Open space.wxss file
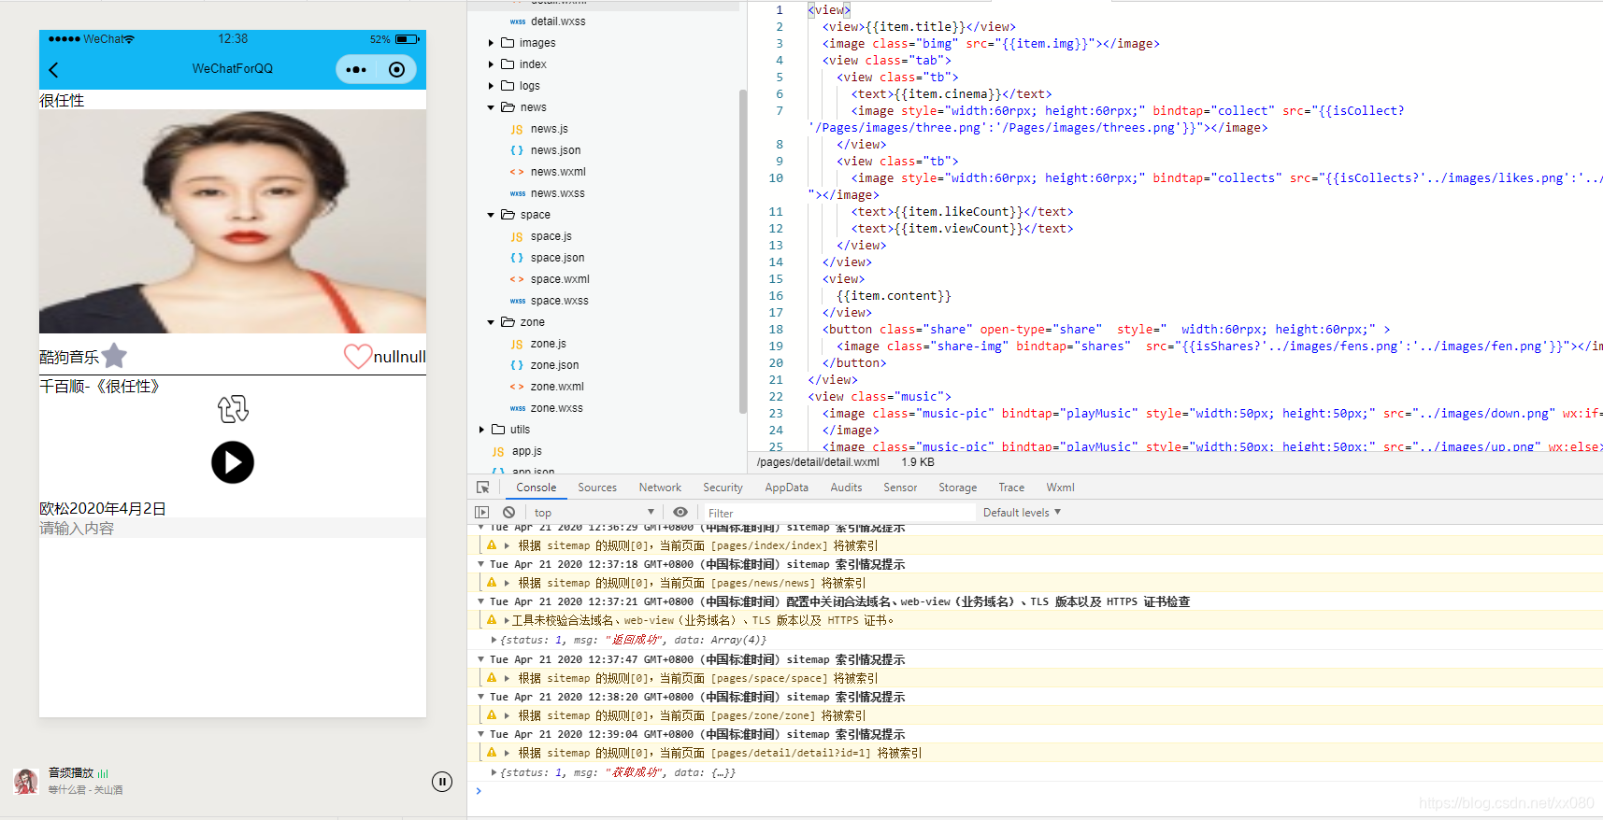 (x=559, y=301)
